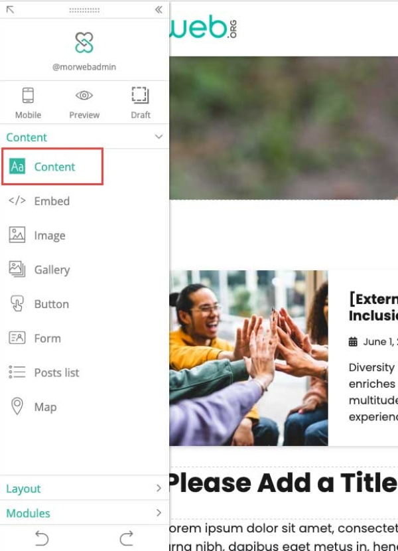The width and height of the screenshot is (398, 551).
Task: Choose the Gallery label
Action: [52, 270]
